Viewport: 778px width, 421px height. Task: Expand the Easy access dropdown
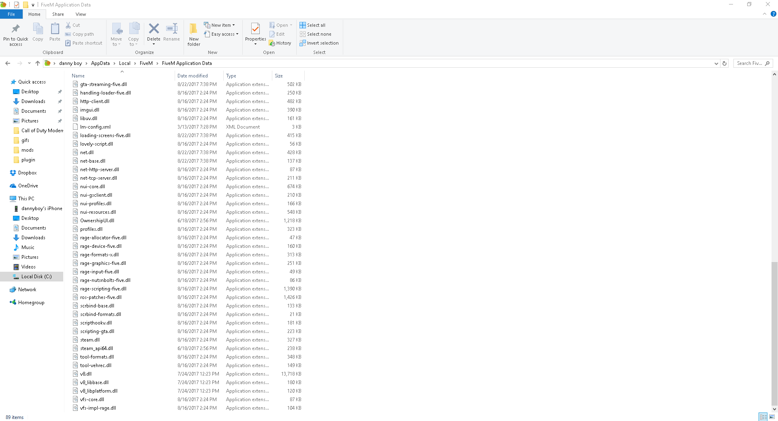tap(221, 34)
